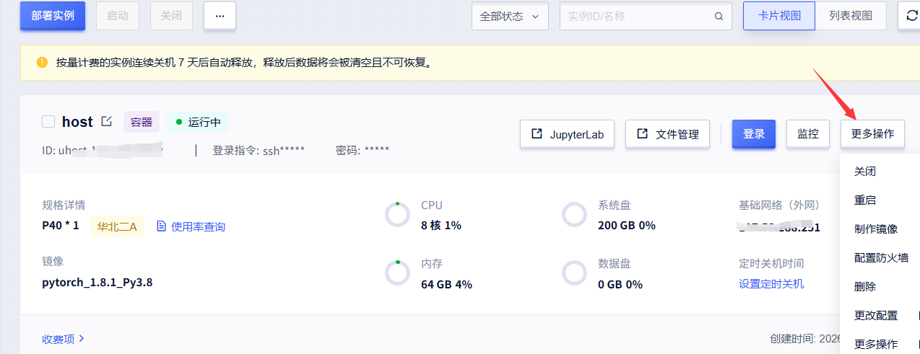Screen dimensions: 920x354
Task: Select 重启 from the dropdown menu
Action: tap(865, 200)
